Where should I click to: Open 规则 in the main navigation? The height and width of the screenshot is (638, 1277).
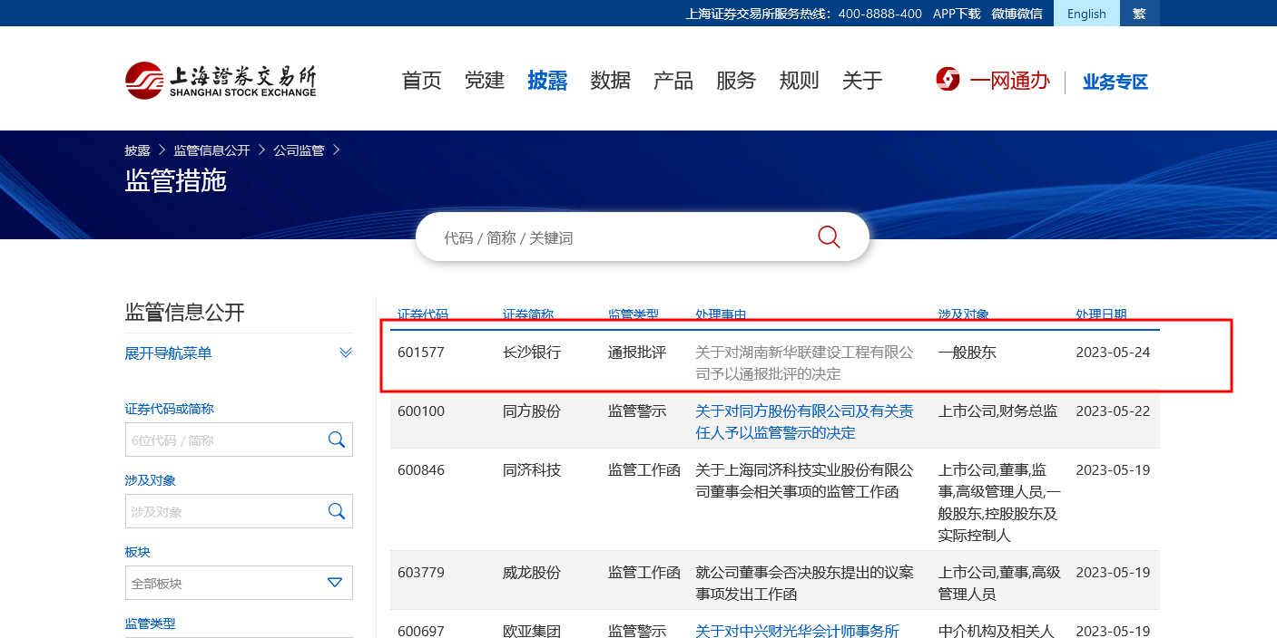(799, 81)
